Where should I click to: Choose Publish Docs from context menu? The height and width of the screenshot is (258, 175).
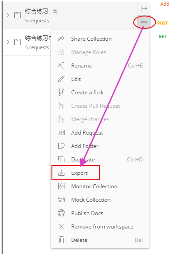click(x=87, y=213)
